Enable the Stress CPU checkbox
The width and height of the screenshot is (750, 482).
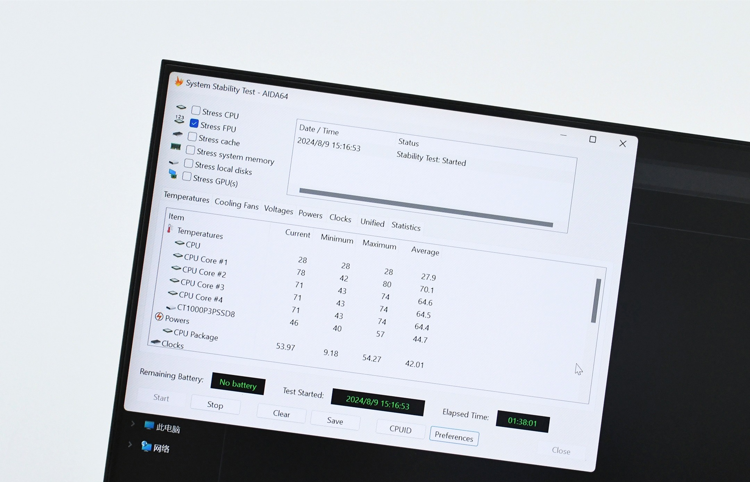pyautogui.click(x=196, y=110)
